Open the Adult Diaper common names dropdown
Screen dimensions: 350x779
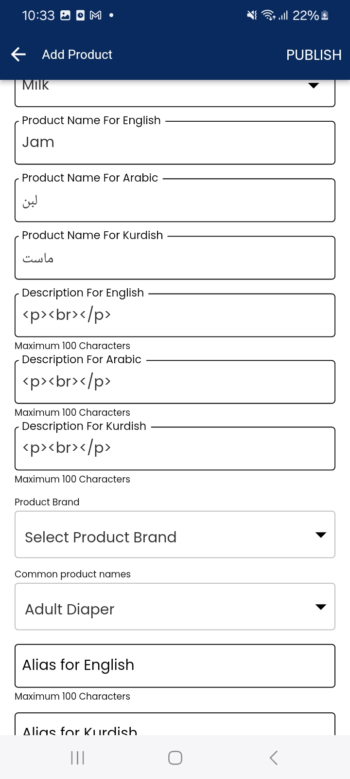pyautogui.click(x=175, y=607)
